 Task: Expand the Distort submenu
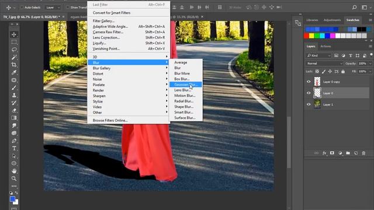pos(129,74)
